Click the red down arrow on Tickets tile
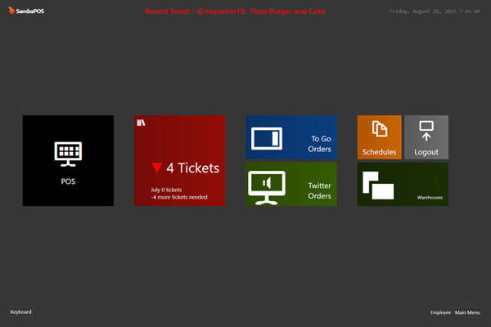Image resolution: width=491 pixels, height=327 pixels. tap(157, 168)
